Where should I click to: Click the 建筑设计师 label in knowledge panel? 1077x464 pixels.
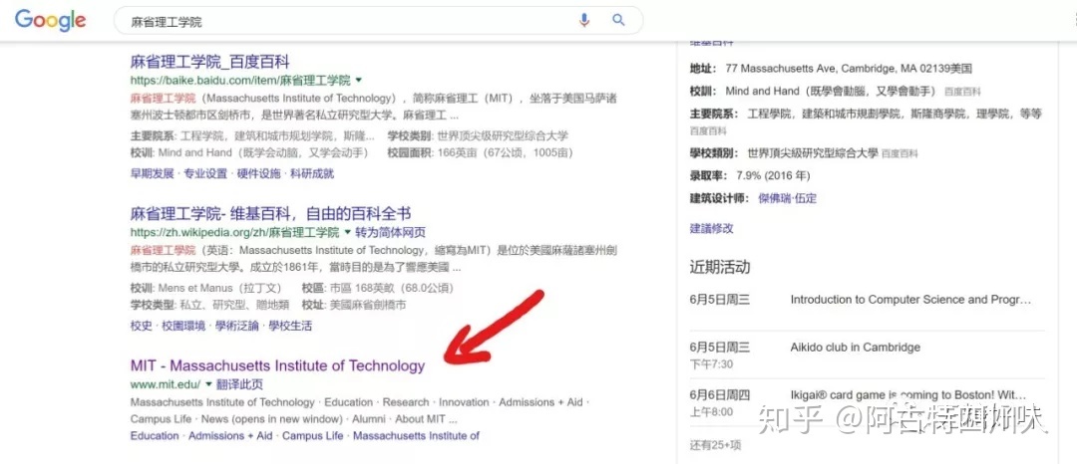(720, 198)
